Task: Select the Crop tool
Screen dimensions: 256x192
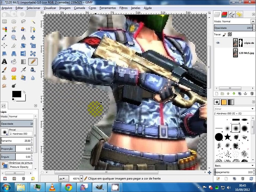Action: (14, 46)
